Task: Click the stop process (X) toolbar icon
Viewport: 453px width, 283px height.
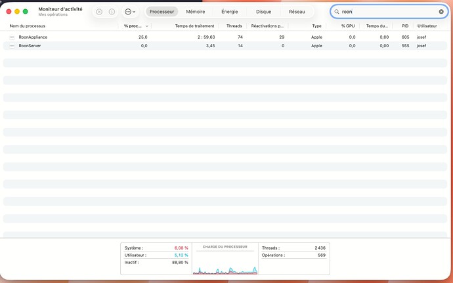Action: point(99,12)
